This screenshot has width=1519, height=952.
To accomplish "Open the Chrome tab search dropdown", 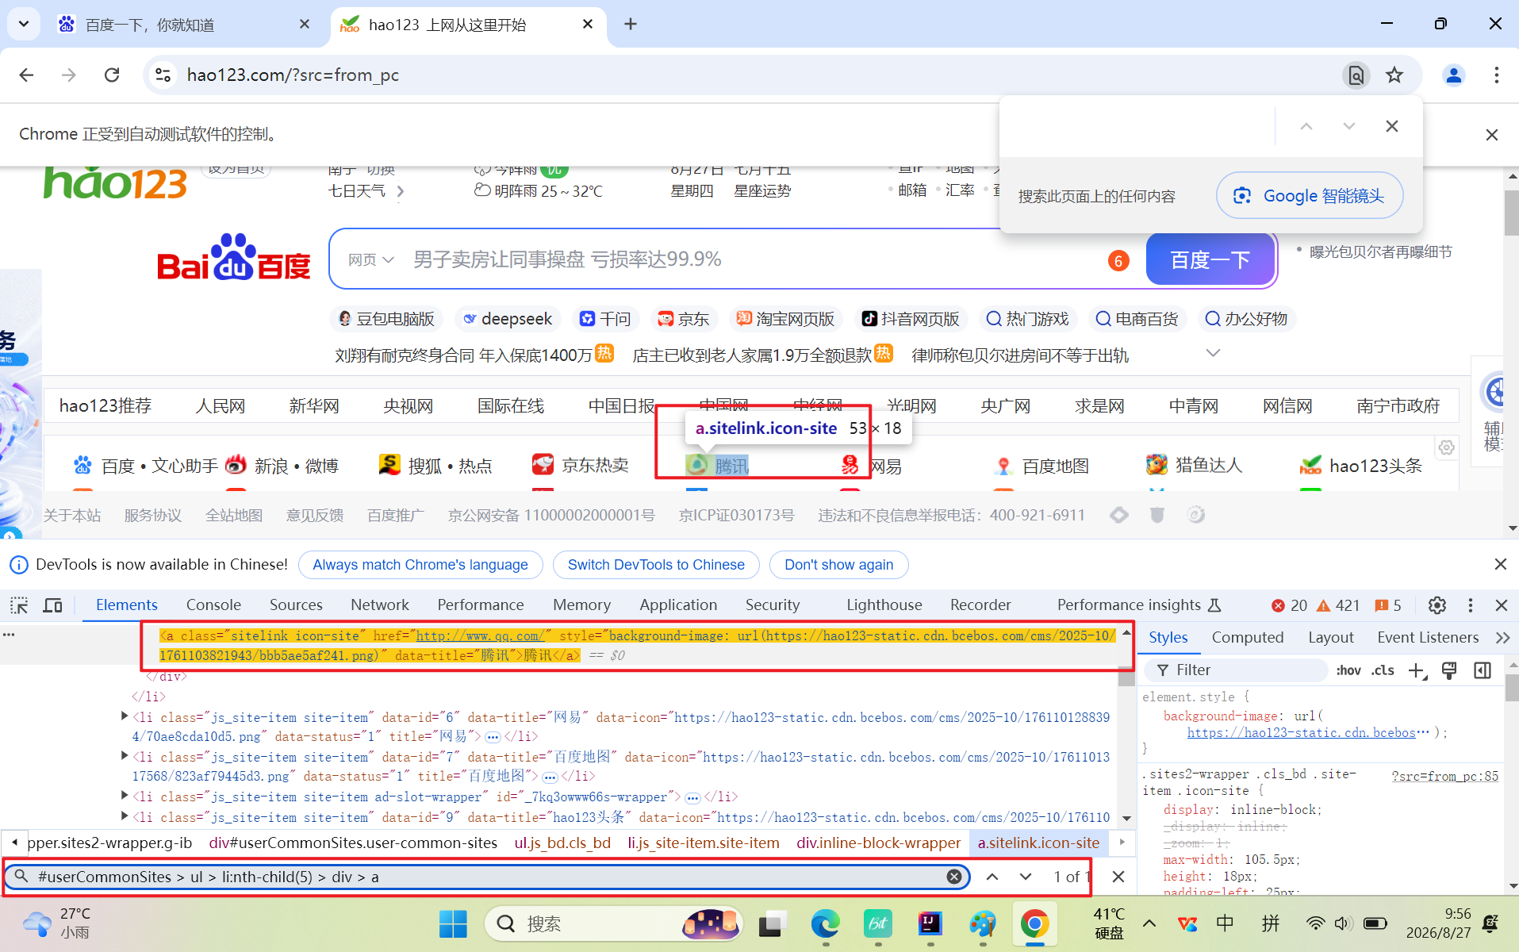I will pyautogui.click(x=24, y=24).
